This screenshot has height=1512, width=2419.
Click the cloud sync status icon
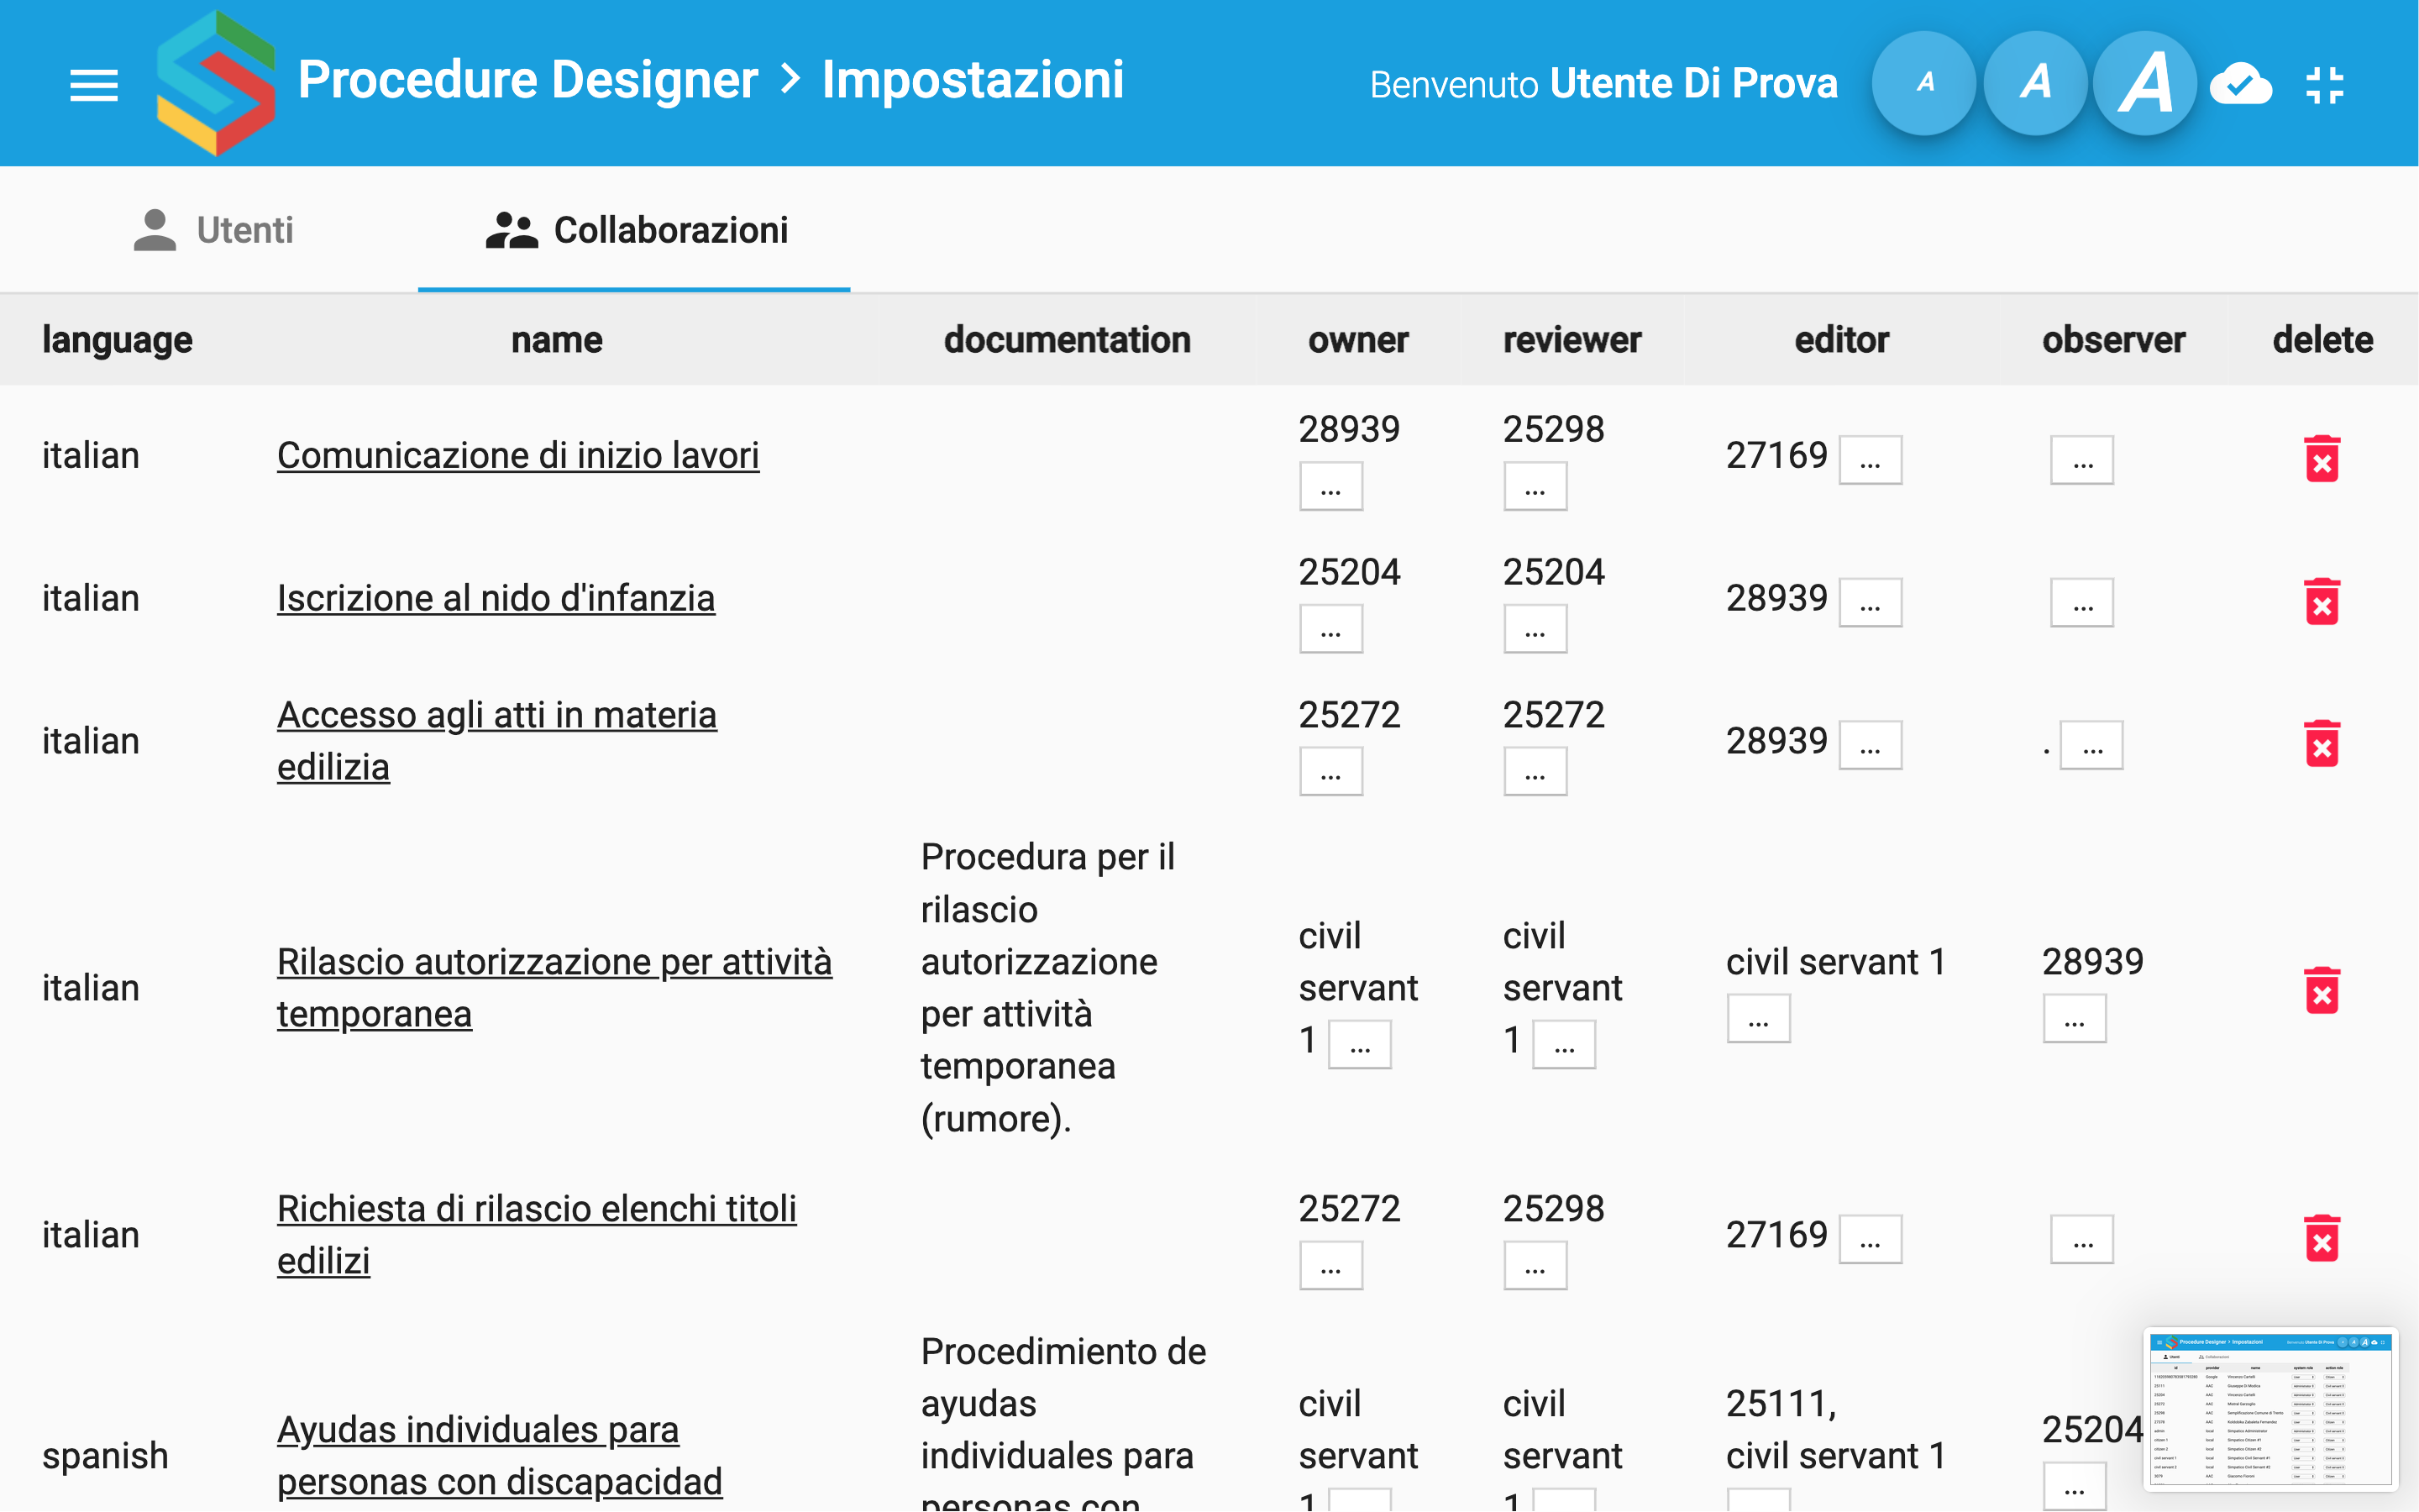pyautogui.click(x=2240, y=84)
